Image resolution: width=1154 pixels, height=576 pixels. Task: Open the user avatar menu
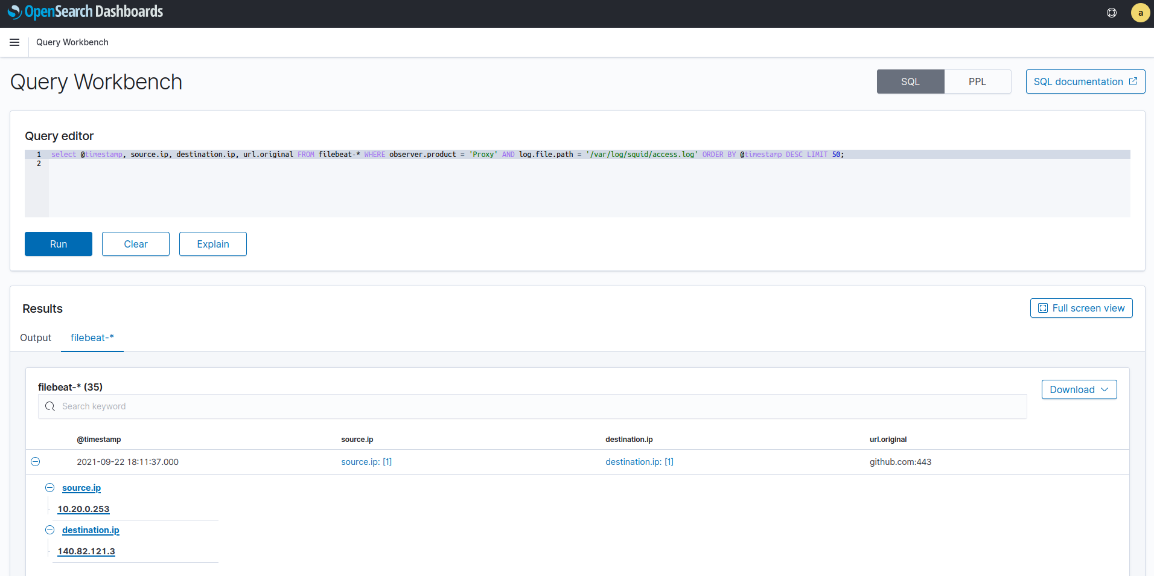coord(1140,13)
